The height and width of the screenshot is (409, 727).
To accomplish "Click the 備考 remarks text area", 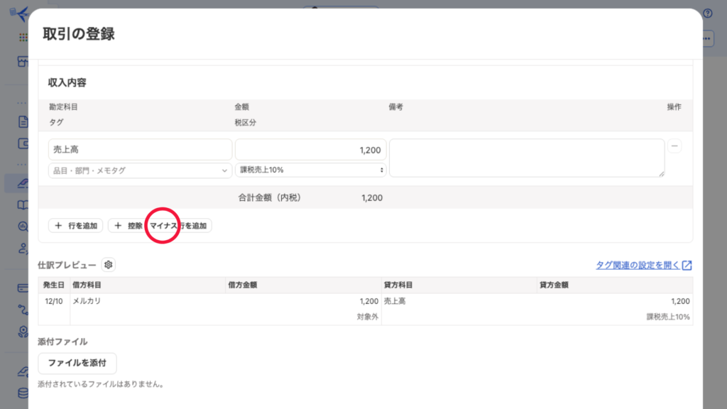I will click(x=527, y=158).
